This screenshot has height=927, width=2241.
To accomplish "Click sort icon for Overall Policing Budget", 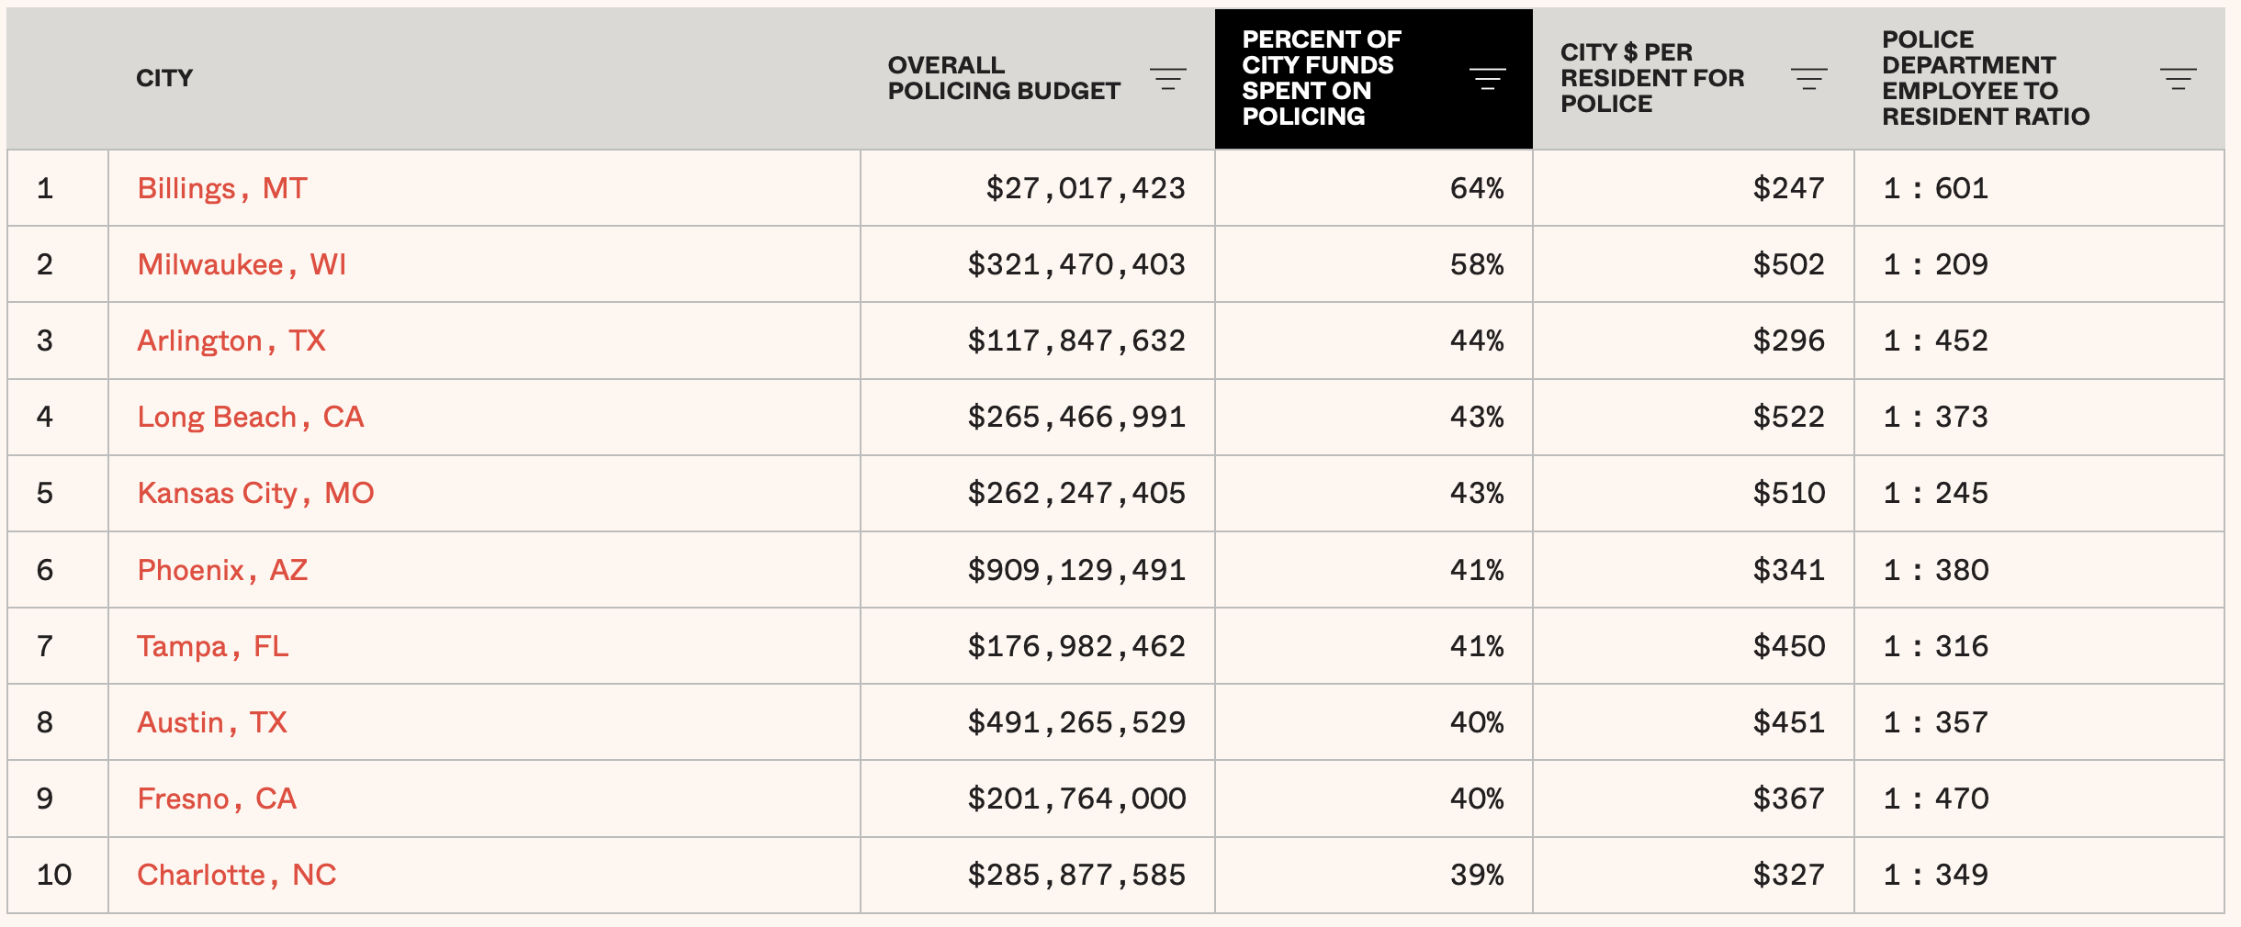I will click(1167, 79).
